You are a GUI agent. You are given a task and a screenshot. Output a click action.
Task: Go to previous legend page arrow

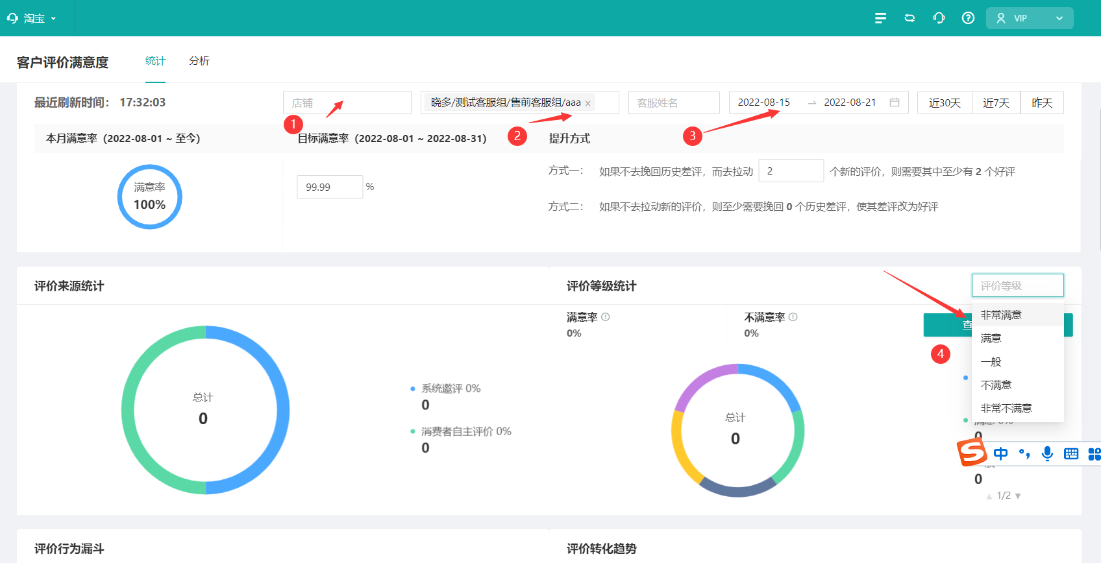[x=989, y=496]
